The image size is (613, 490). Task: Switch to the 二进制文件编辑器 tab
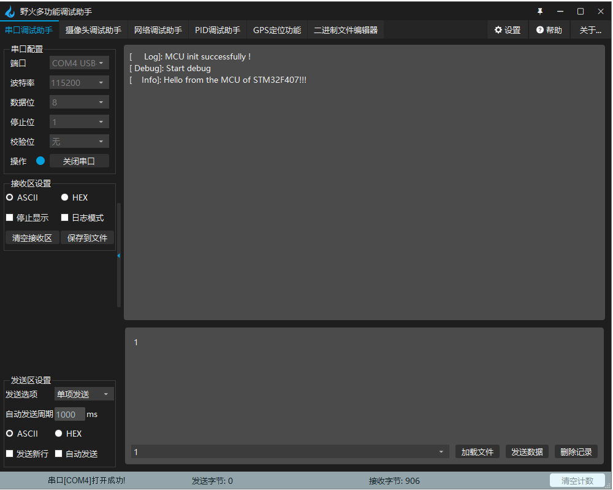(x=345, y=29)
